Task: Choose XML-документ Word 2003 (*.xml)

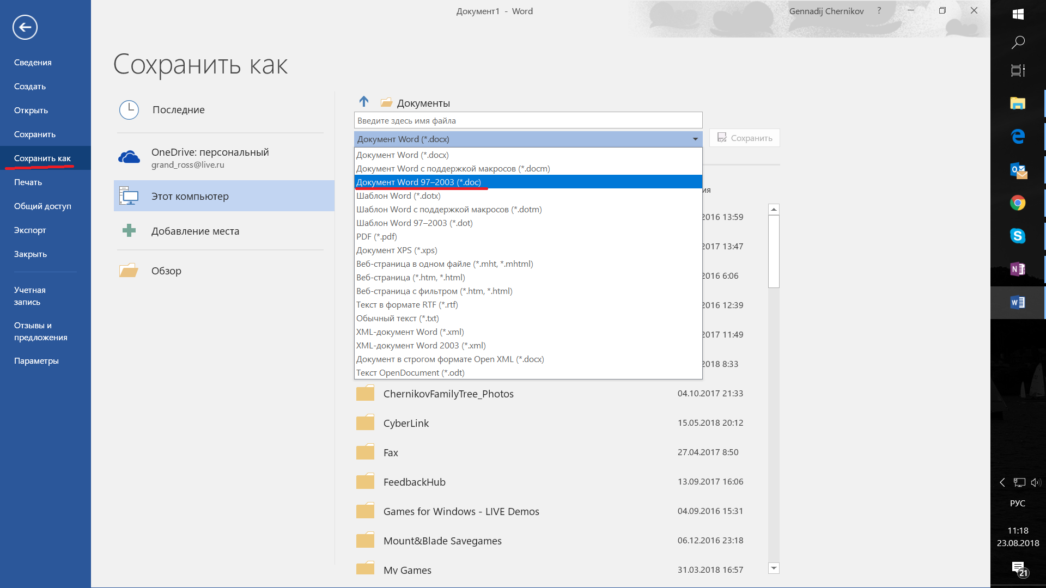Action: [x=528, y=345]
